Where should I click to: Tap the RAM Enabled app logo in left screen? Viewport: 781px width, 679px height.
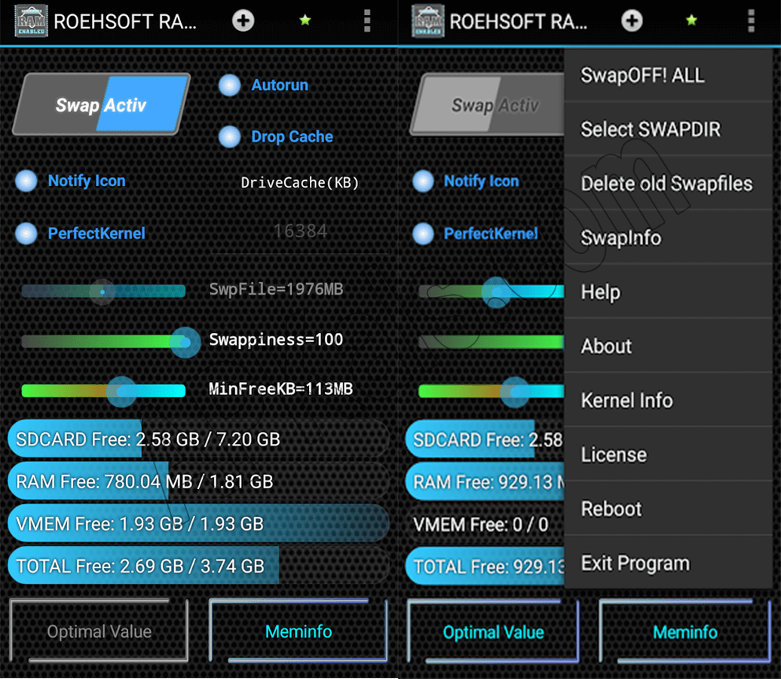pos(31,21)
